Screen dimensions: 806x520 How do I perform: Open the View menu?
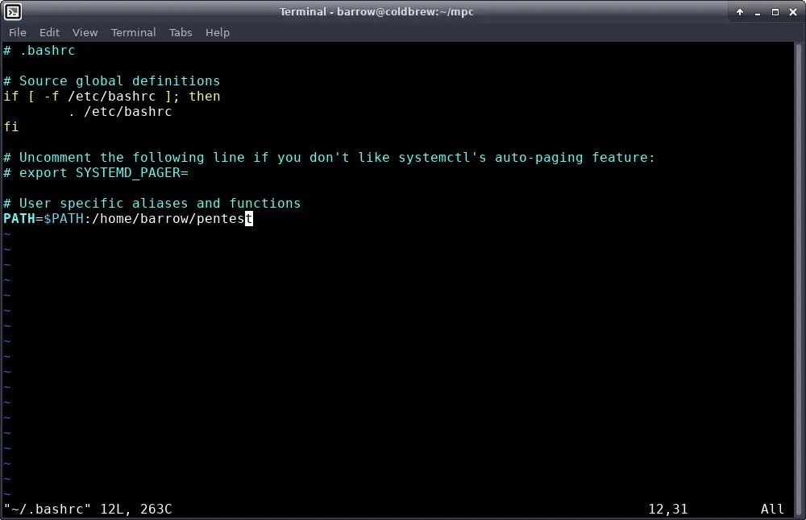click(85, 32)
